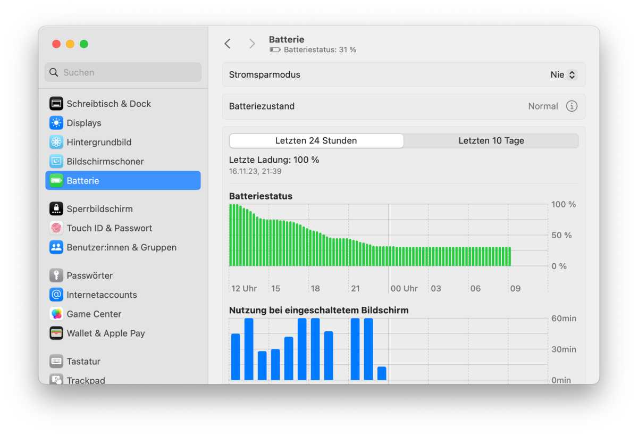Click the Touch ID fingerprint icon
The width and height of the screenshot is (638, 435).
(56, 228)
